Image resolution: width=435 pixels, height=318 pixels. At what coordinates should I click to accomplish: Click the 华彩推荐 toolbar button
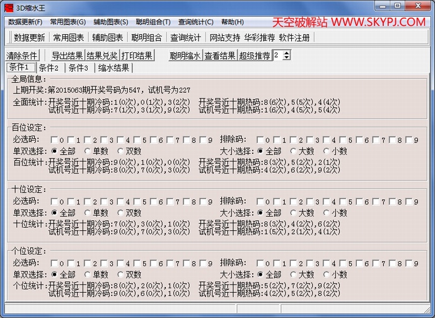260,37
